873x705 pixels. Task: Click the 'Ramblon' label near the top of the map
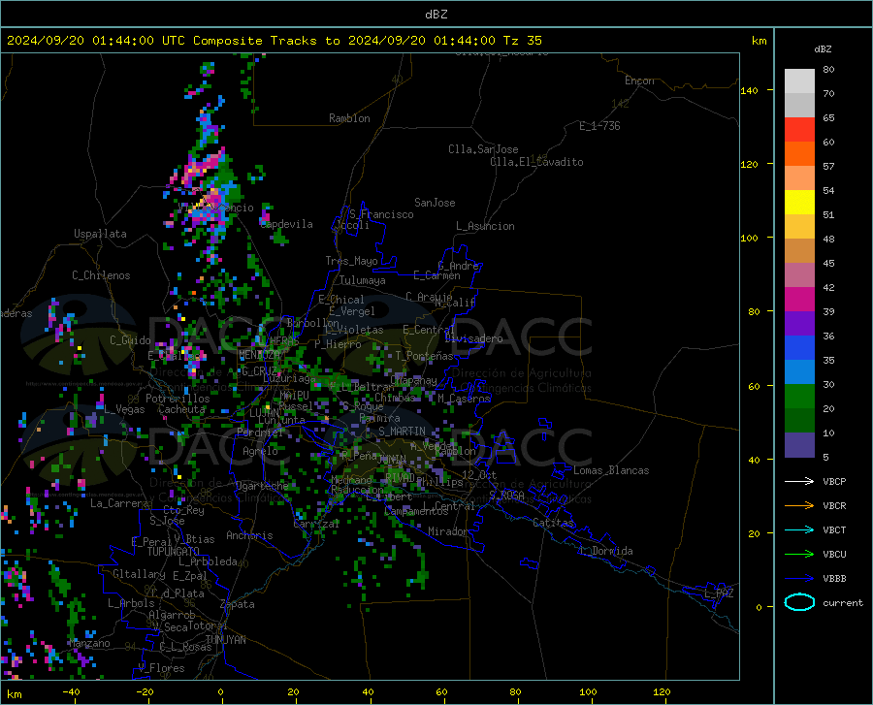[x=349, y=118]
